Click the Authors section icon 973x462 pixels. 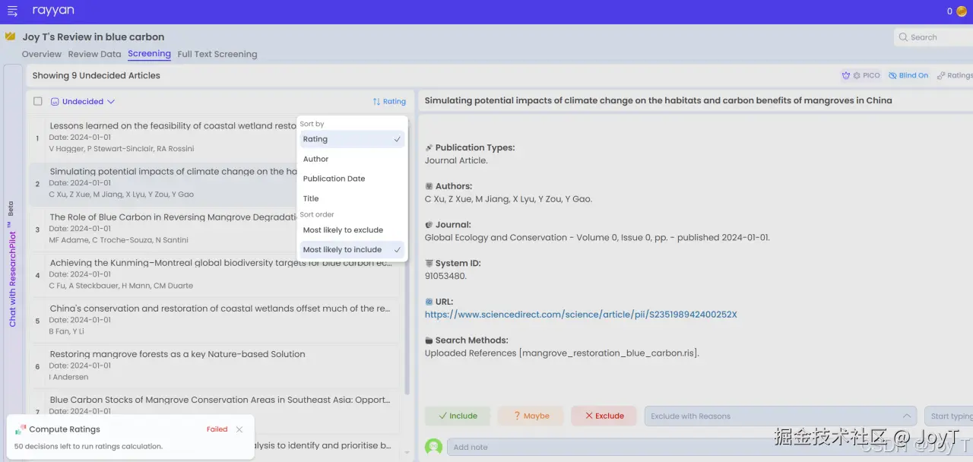point(429,186)
